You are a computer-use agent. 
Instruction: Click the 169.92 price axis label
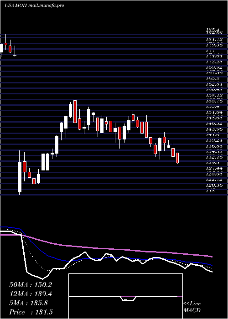[214, 67]
